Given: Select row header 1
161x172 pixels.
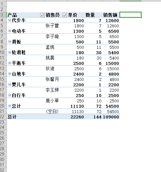Looking at the screenshot, I should pos(3,4).
